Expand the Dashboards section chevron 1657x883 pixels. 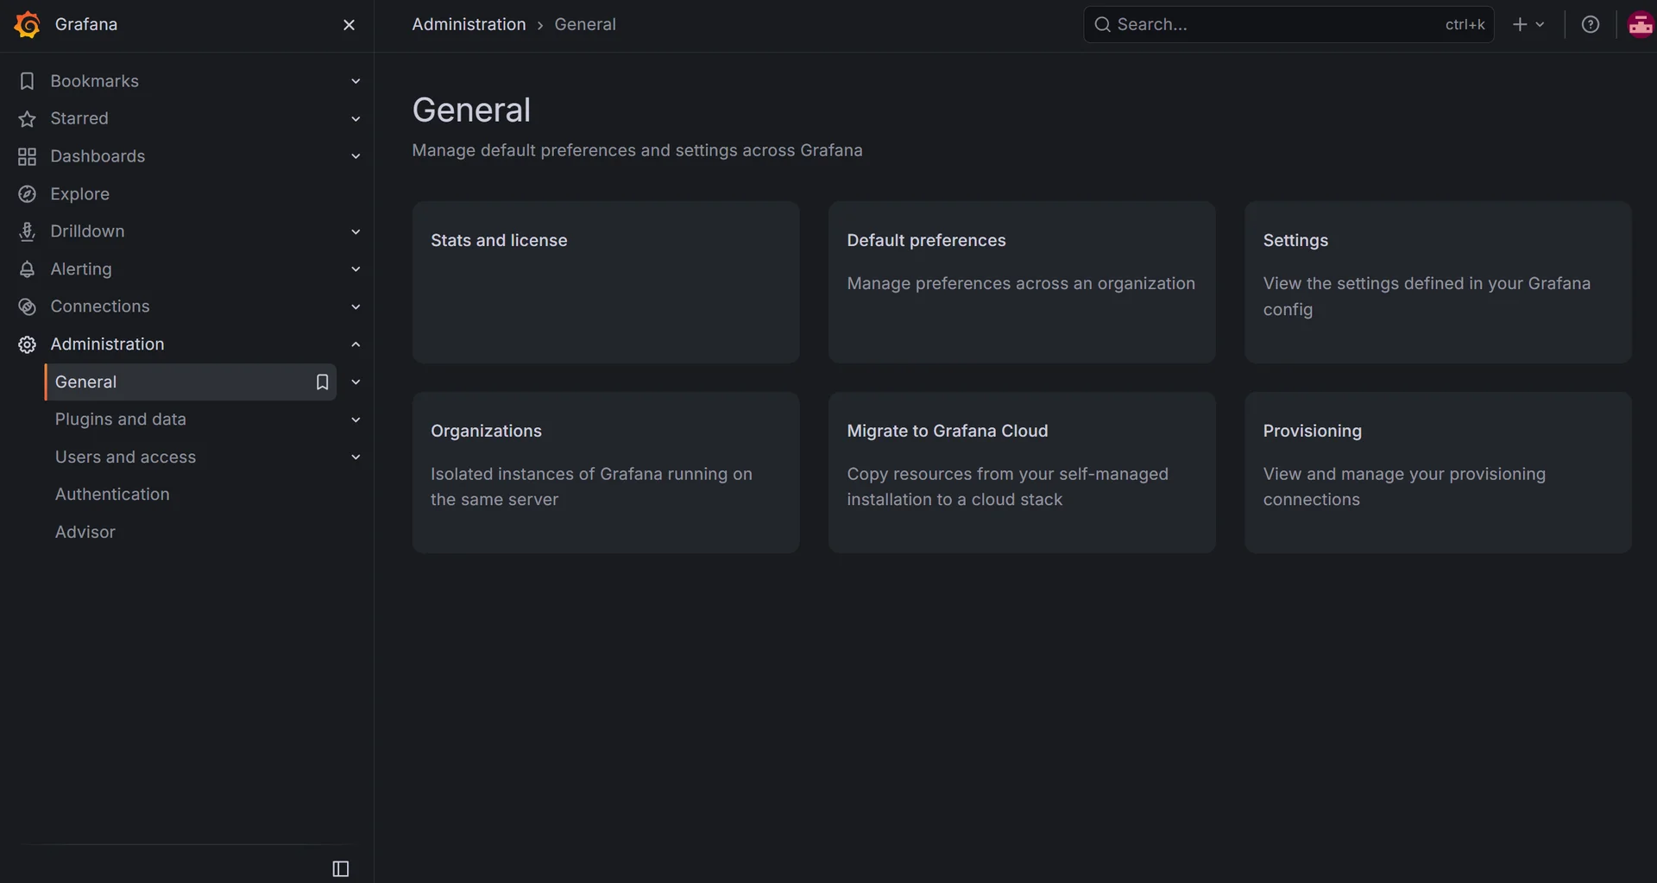[x=356, y=156]
